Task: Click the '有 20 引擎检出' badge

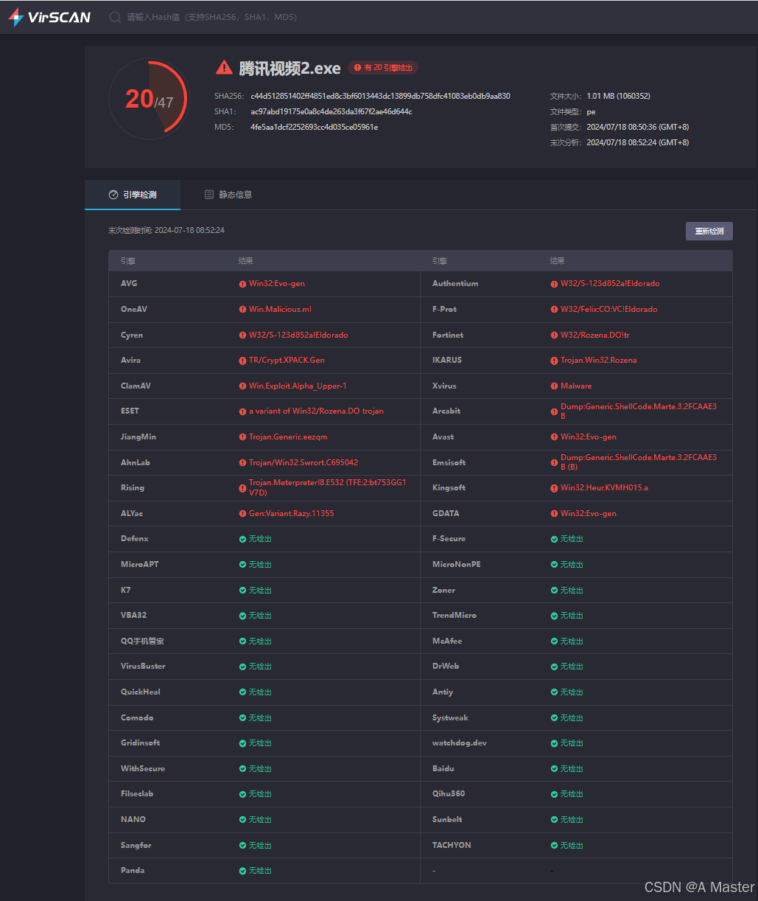Action: point(383,67)
